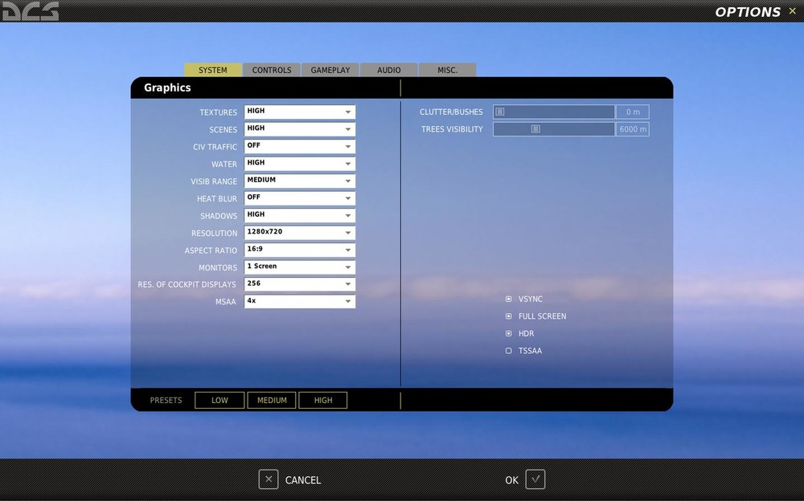804x501 pixels.
Task: Click the OPTIONS title text
Action: pyautogui.click(x=748, y=12)
